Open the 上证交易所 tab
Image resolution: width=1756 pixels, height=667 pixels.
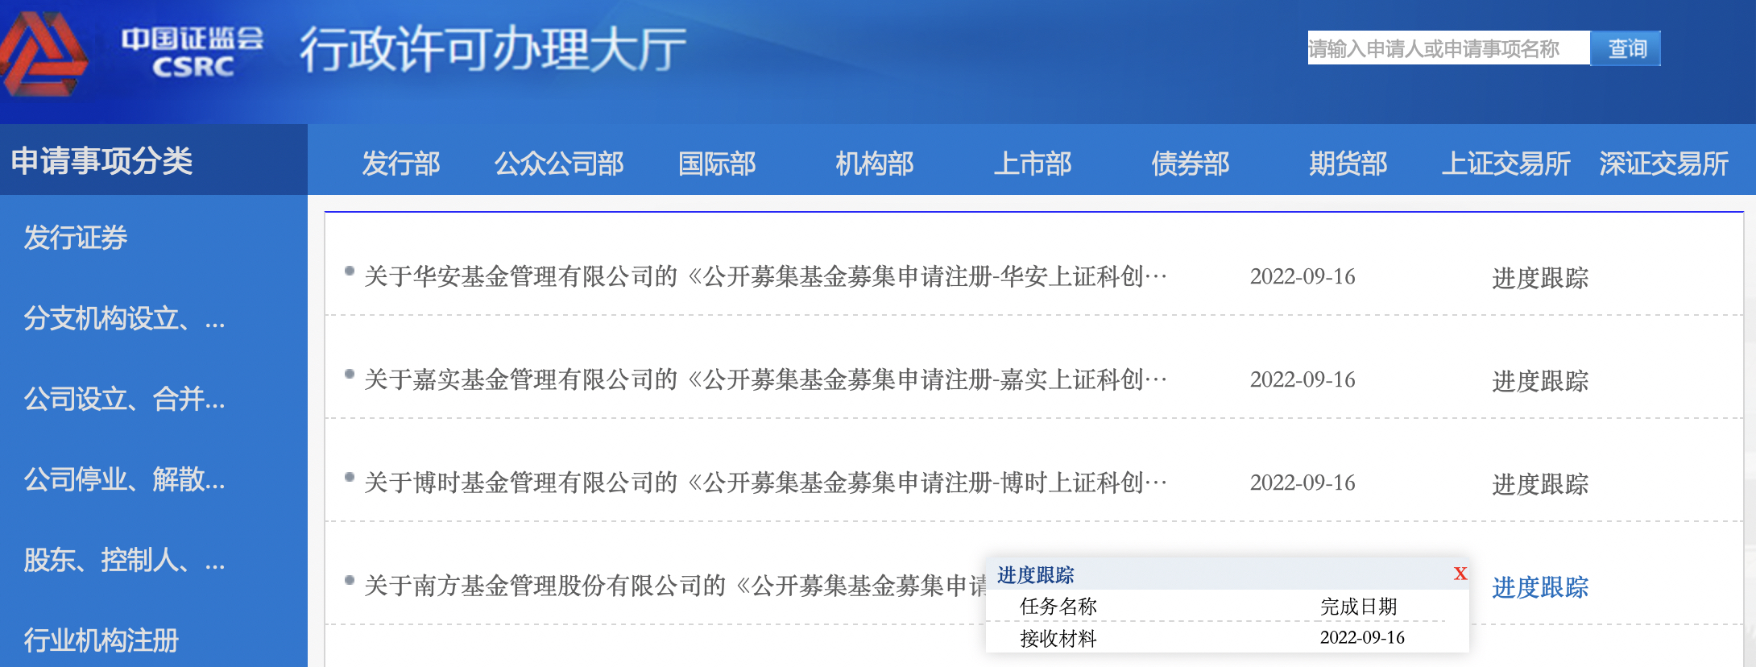[1505, 164]
